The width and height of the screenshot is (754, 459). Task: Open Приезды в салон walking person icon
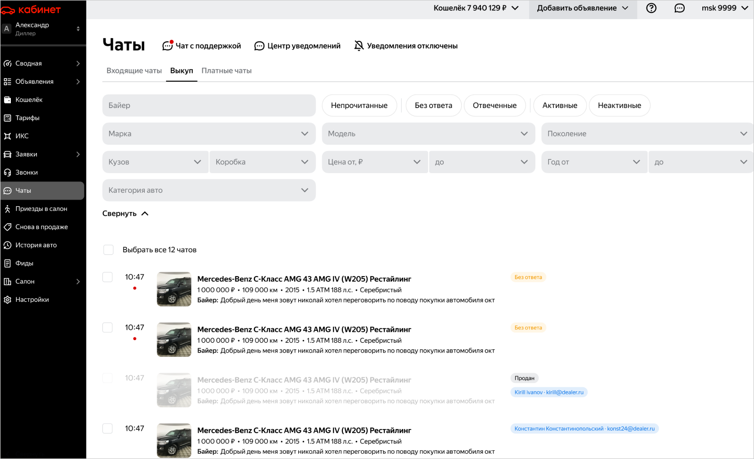[7, 209]
